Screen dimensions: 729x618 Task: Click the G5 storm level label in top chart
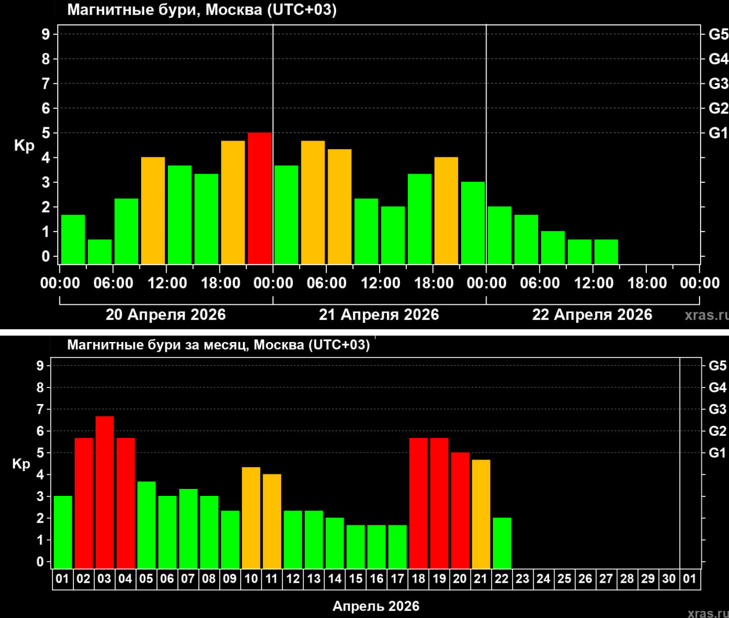pos(718,34)
